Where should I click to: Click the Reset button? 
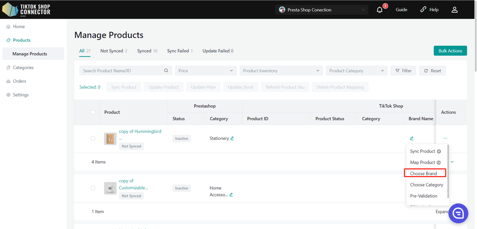tap(432, 70)
